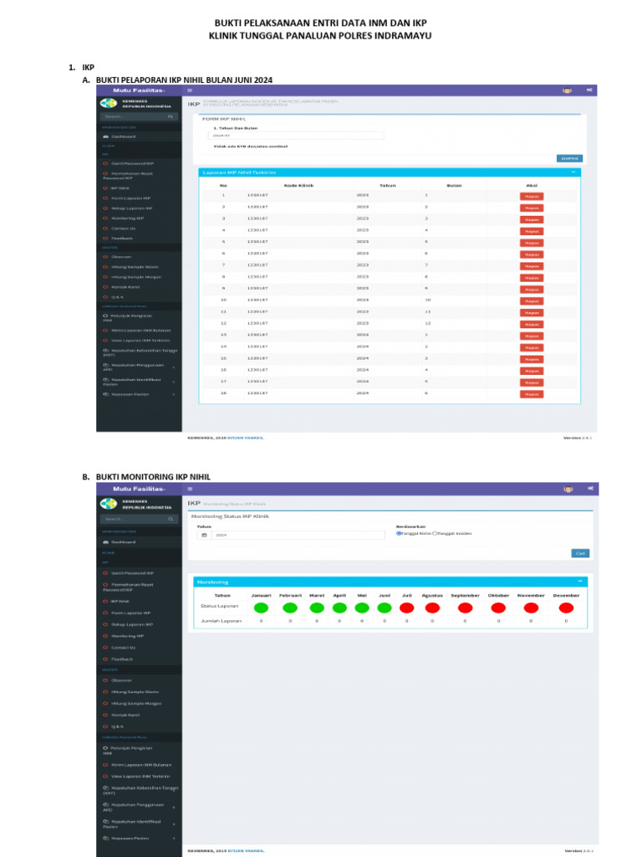Click the SIMPAN button
Screen dimensions: 642x857
[x=569, y=158]
